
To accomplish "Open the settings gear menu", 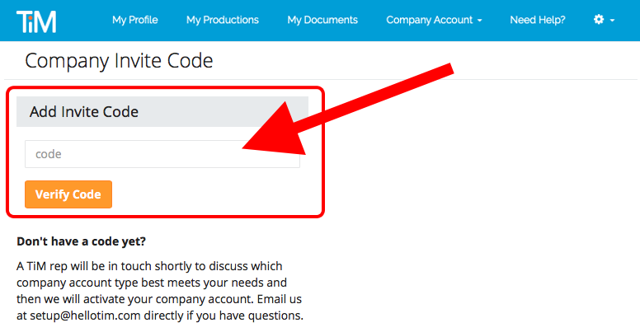I will (x=599, y=19).
